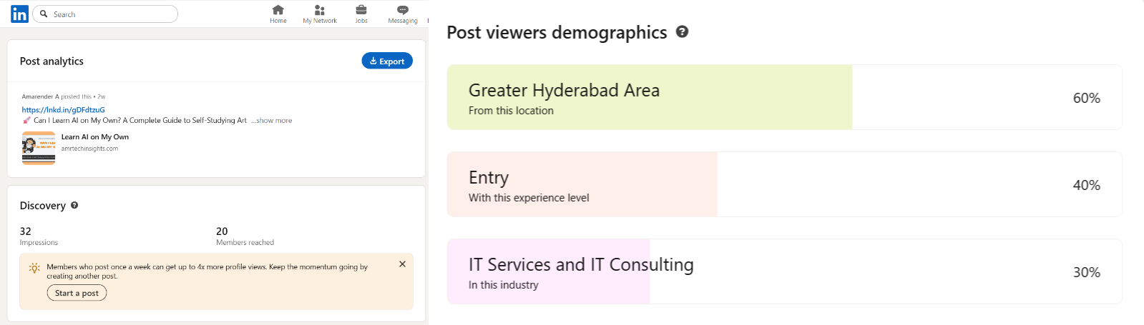
Task: Go to My Network
Action: (320, 10)
